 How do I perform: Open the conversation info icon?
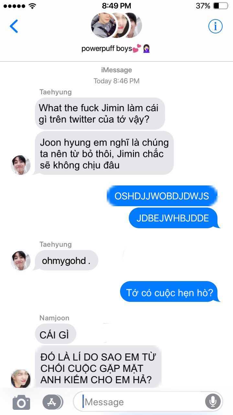215,26
